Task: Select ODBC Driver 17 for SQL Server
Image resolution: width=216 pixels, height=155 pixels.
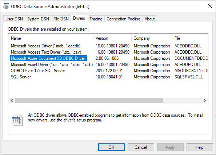Action: point(38,71)
